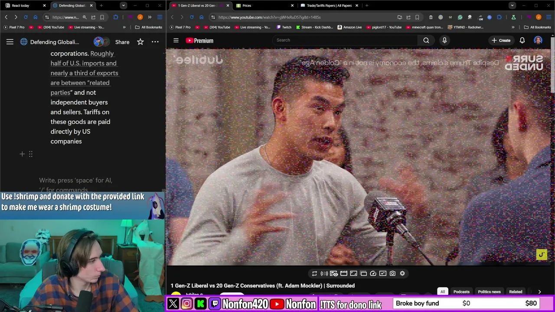This screenshot has width=555, height=312.
Task: Open new tab in right browser window
Action: (x=367, y=5)
